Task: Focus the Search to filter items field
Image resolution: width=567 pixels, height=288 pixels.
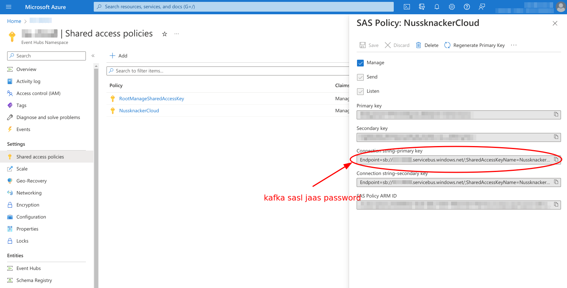Action: [x=228, y=71]
